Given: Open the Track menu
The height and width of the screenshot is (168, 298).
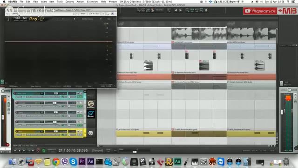Looking at the screenshot, I should point(60,1).
